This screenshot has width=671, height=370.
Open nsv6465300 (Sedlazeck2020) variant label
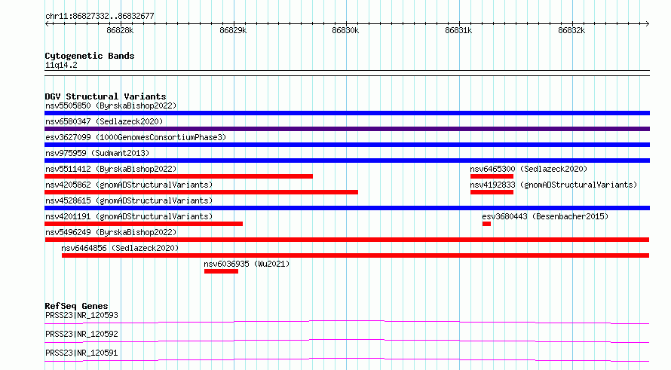(x=529, y=169)
